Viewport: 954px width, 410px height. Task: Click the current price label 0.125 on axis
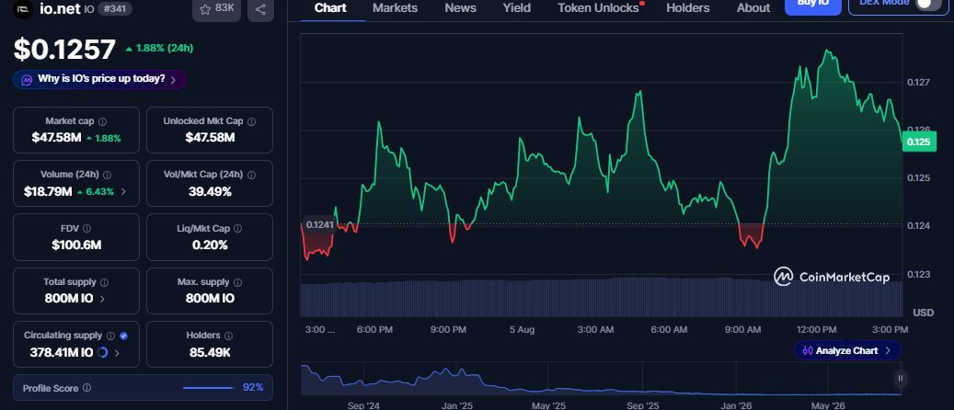tap(919, 142)
